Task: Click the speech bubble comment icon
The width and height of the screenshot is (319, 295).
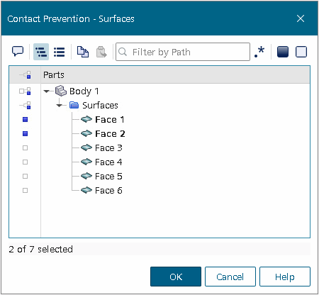Action: pyautogui.click(x=18, y=51)
